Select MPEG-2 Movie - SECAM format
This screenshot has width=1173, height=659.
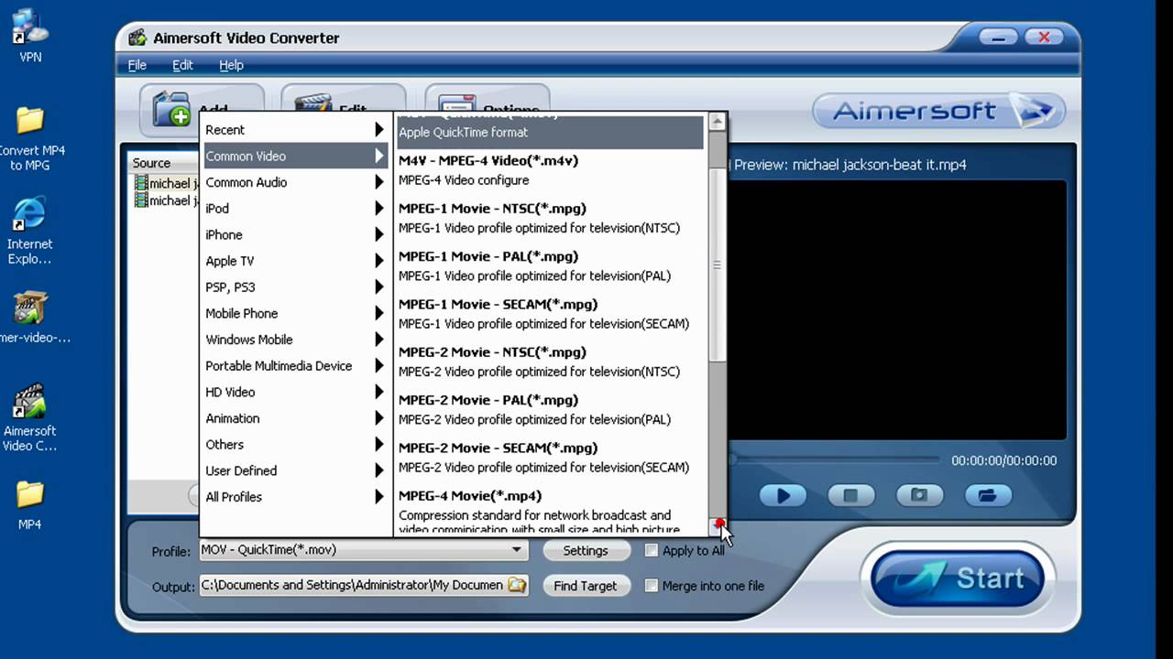(551, 458)
